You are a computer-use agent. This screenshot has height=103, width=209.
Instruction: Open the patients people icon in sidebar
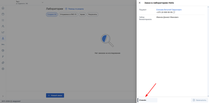pos(3,26)
